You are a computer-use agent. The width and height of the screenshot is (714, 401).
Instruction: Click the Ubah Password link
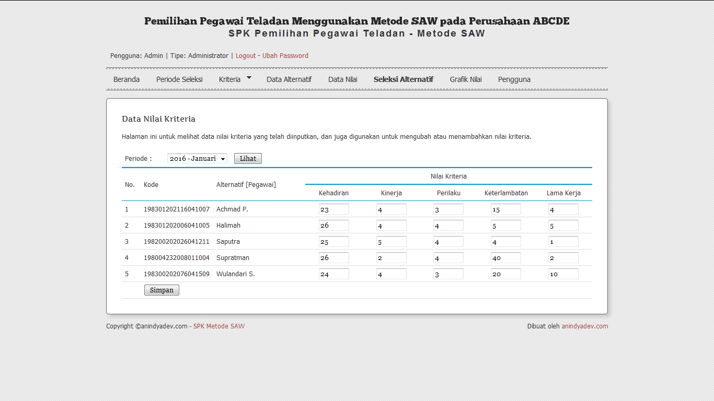pyautogui.click(x=285, y=56)
